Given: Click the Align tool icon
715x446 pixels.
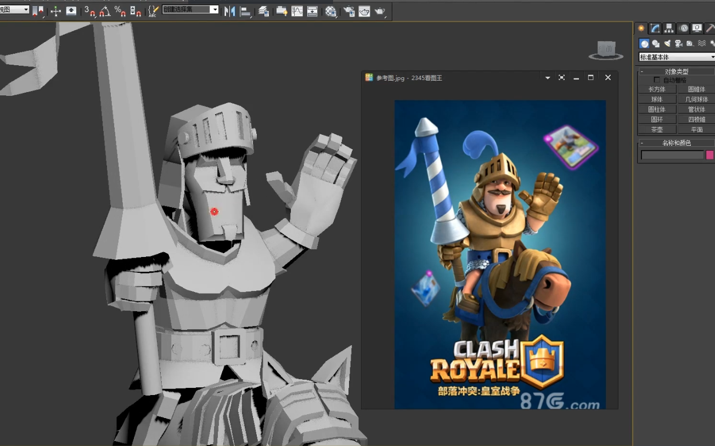Looking at the screenshot, I should (245, 11).
